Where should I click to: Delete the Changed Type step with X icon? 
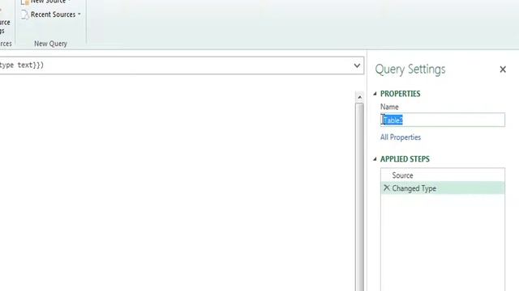tap(386, 188)
